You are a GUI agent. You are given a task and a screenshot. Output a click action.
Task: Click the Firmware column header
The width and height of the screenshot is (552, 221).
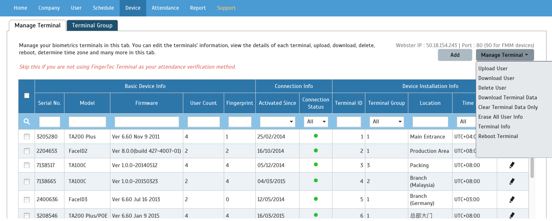(x=147, y=103)
